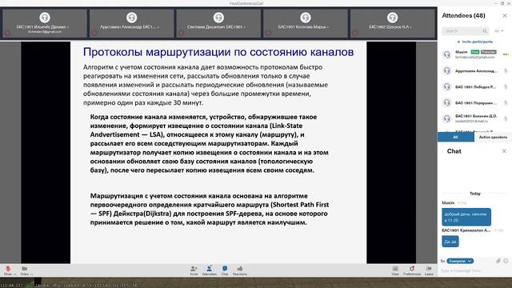Select attendee Maxim in the list

(x=474, y=54)
